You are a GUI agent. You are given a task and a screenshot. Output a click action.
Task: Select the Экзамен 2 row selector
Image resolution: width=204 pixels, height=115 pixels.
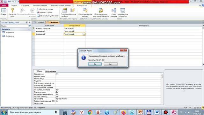coord(33,34)
